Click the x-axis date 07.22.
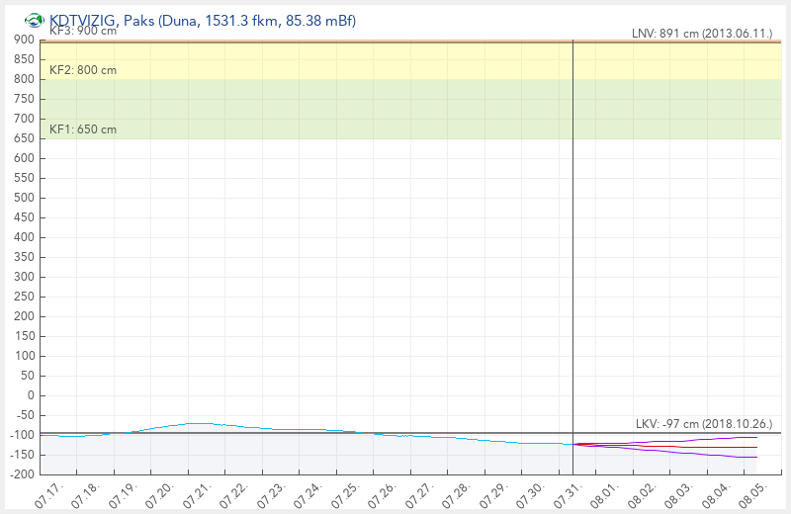The height and width of the screenshot is (514, 791). click(234, 494)
